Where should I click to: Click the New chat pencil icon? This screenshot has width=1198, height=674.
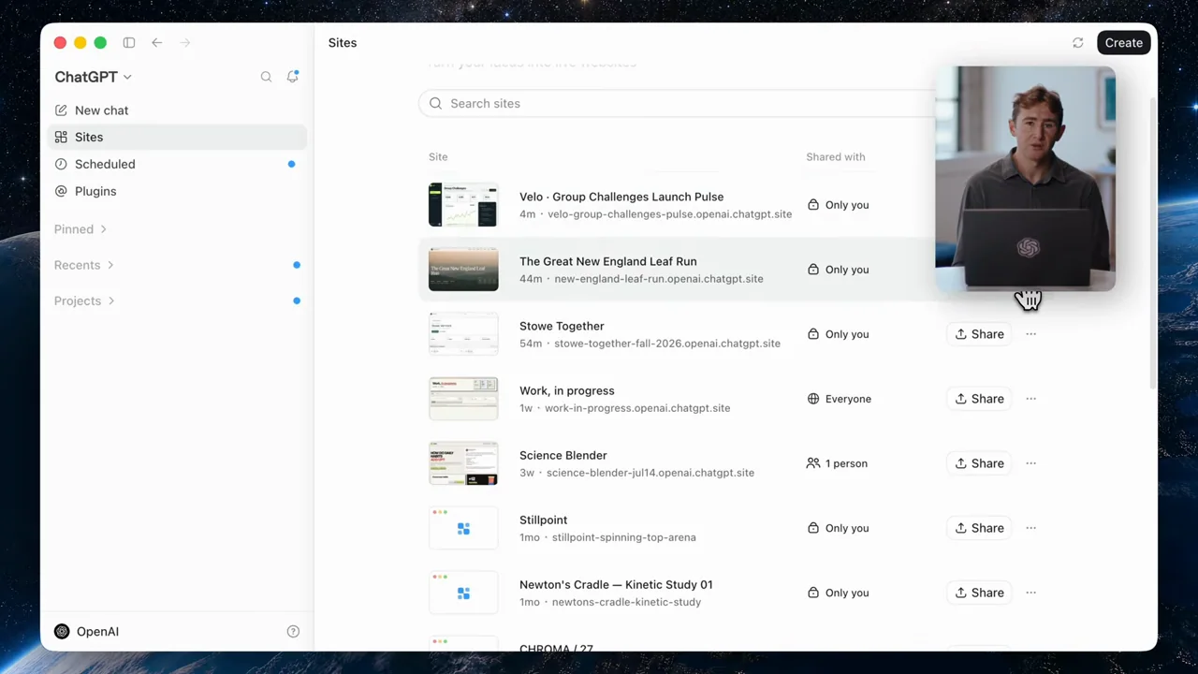click(61, 110)
